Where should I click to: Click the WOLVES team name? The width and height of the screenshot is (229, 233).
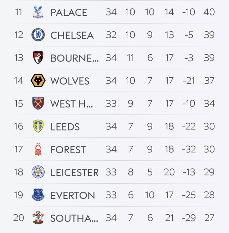(70, 81)
